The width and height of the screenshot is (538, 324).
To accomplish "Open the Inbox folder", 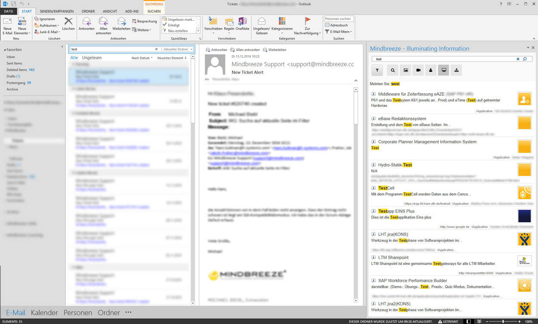I will point(11,57).
